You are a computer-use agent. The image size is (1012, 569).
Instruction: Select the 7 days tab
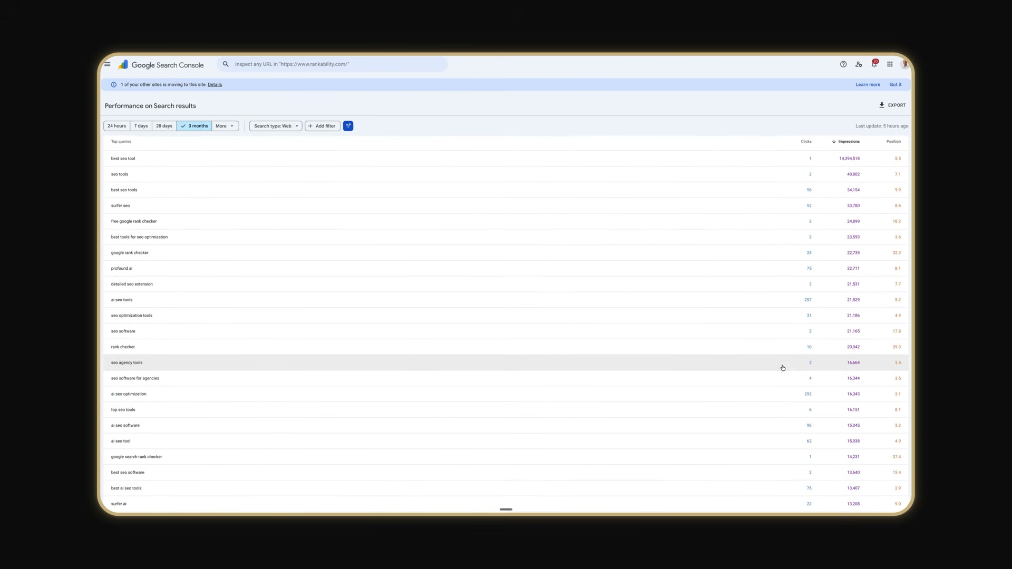141,126
